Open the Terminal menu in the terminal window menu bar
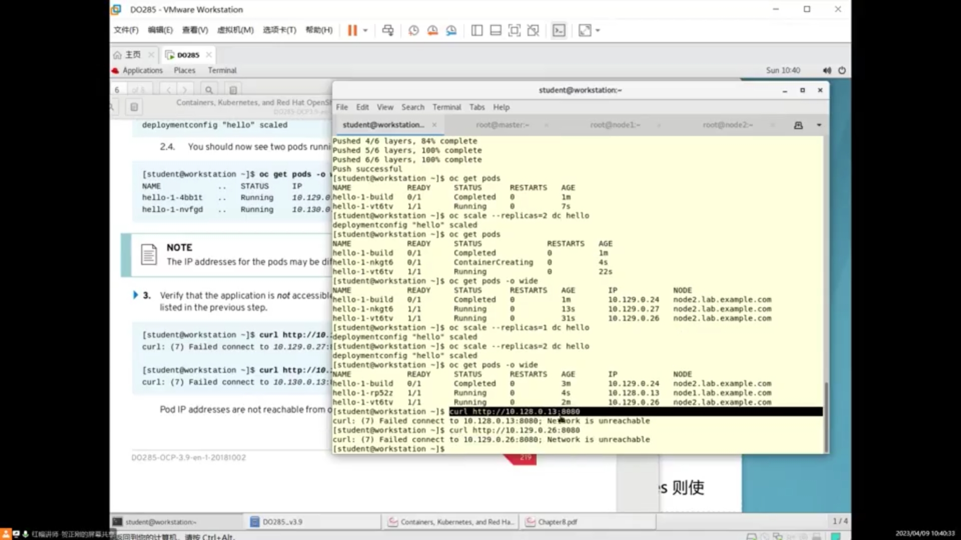The height and width of the screenshot is (540, 961). click(446, 107)
